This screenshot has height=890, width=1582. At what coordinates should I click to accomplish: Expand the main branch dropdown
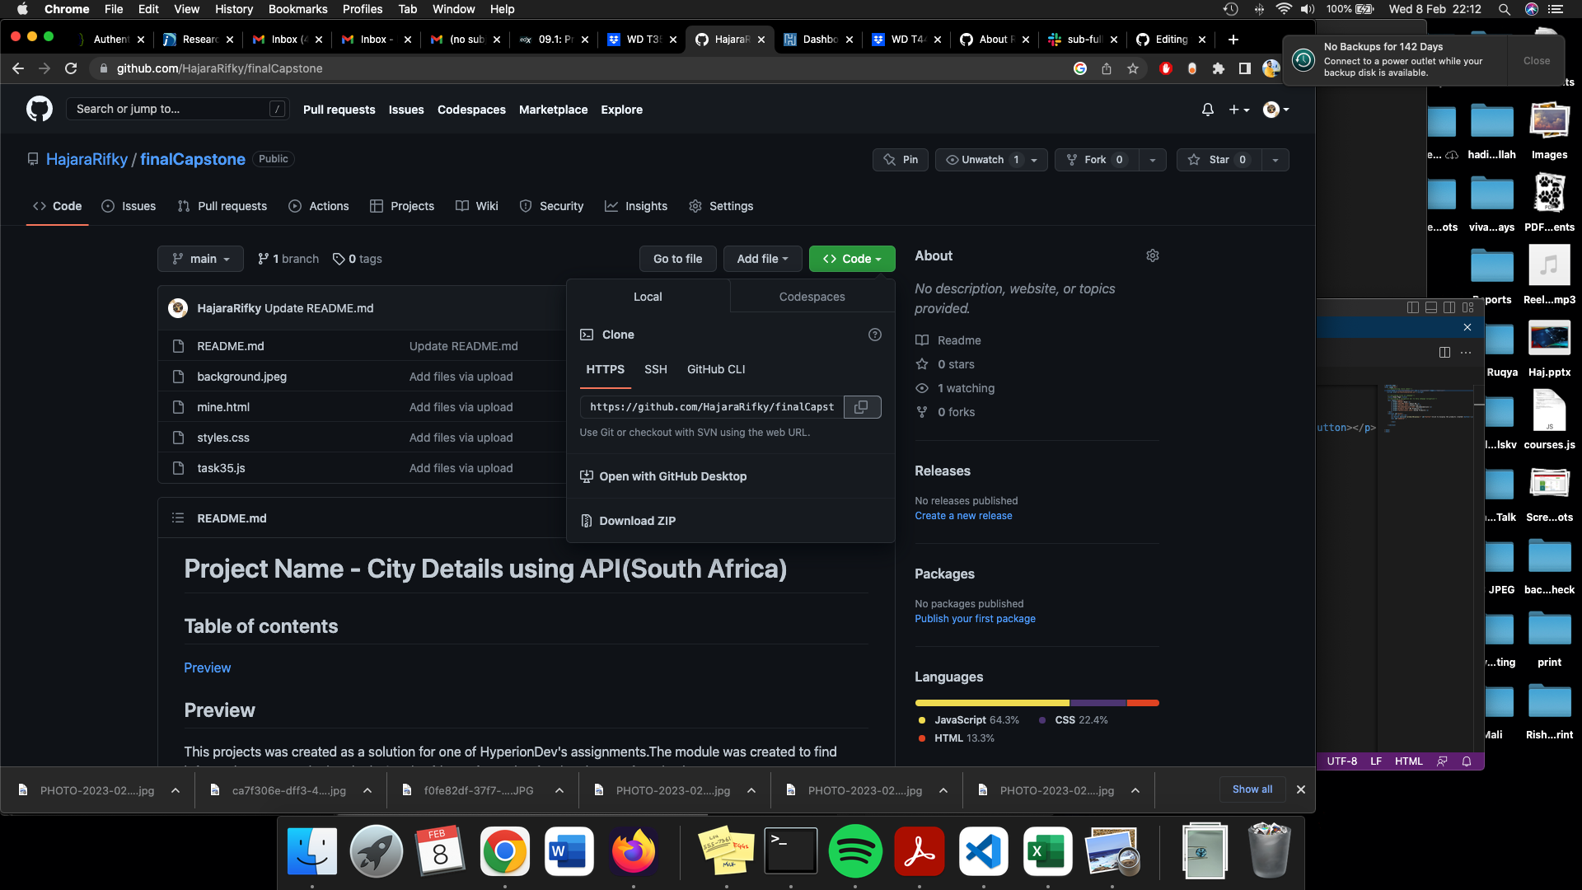200,259
